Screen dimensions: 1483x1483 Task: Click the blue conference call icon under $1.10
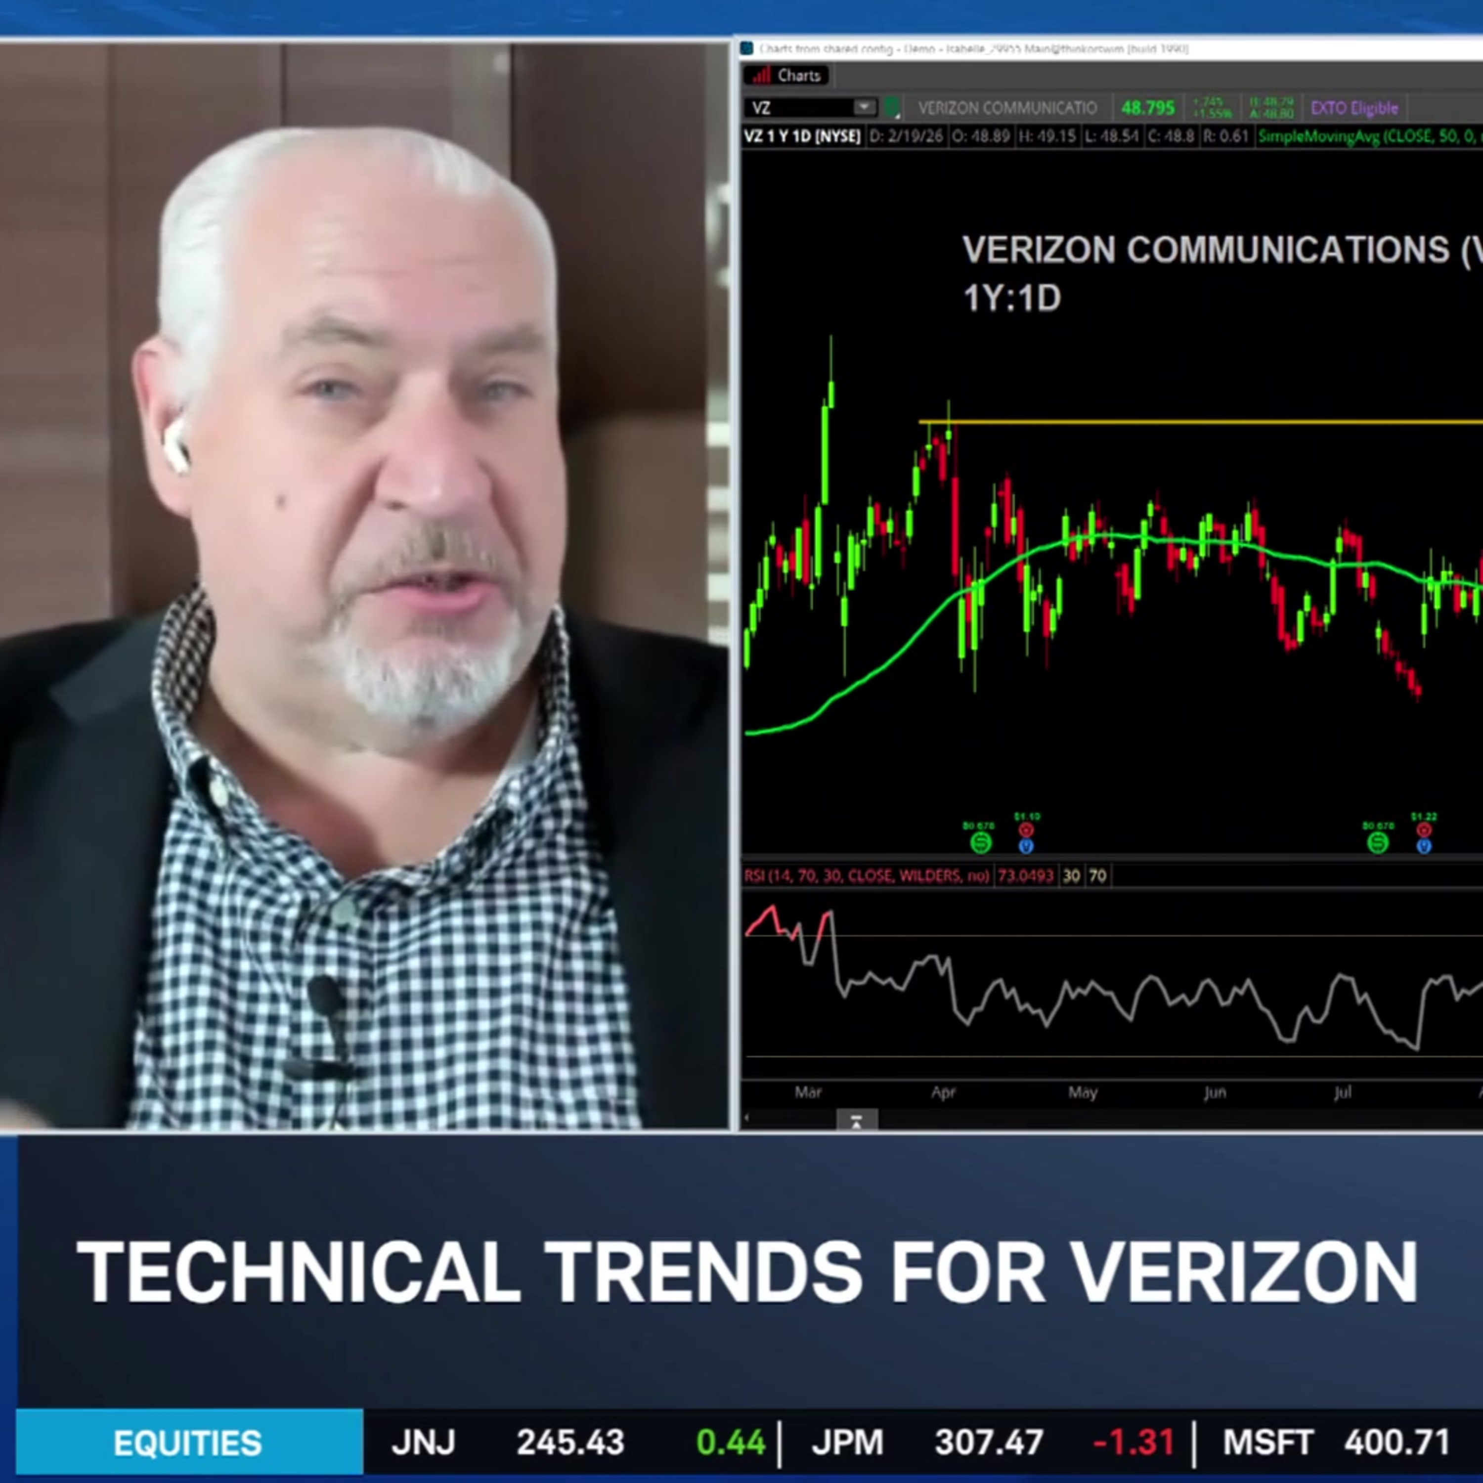(1026, 846)
